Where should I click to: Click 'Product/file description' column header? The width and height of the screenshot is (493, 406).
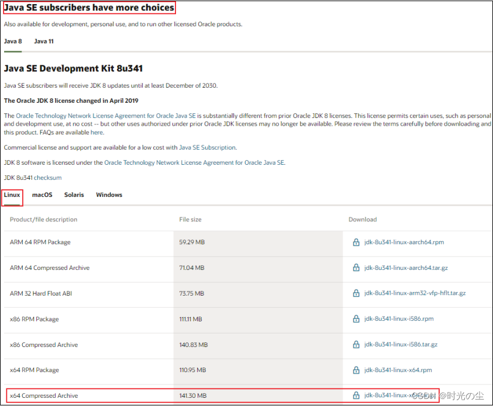tap(43, 220)
